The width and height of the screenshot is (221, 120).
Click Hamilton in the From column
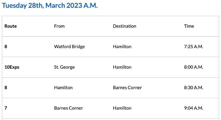point(63,88)
